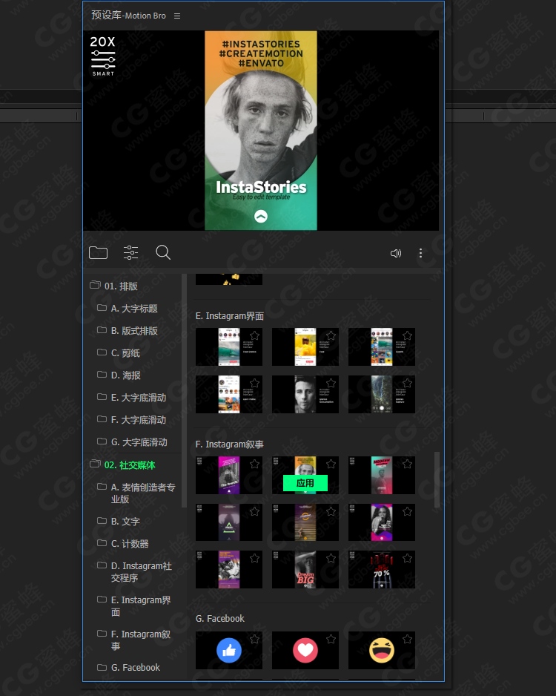Click the E. Instagram界面 section heading
Screen dimensions: 556x696
coord(230,315)
